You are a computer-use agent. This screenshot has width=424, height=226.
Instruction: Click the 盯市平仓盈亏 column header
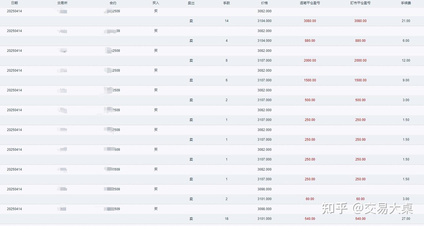tap(360, 3)
